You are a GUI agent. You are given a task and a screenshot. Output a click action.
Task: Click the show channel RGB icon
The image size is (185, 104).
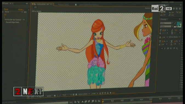coord(60,95)
